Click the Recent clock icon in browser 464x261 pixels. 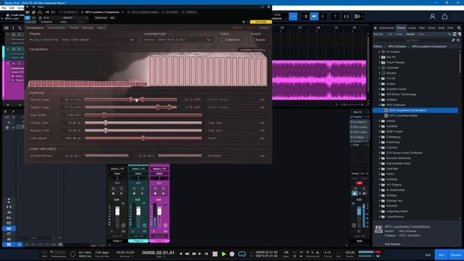[x=384, y=73]
